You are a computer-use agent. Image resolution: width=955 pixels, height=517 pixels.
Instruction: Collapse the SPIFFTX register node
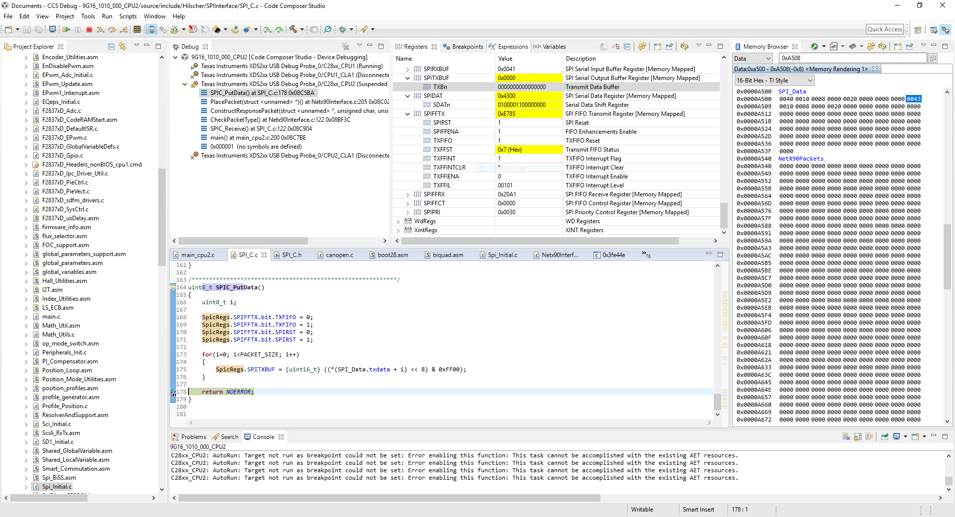tap(408, 114)
